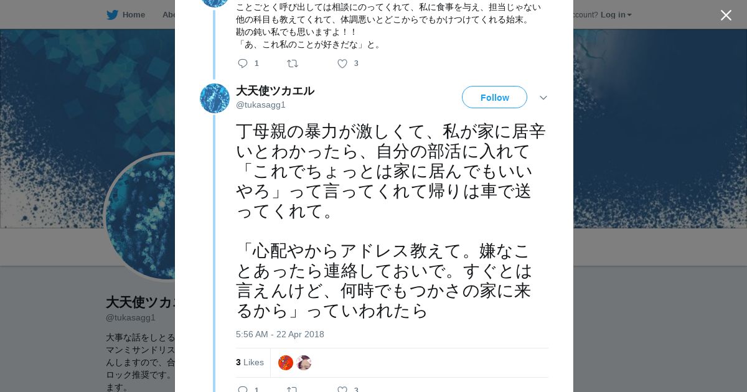Image resolution: width=747 pixels, height=392 pixels.
Task: Click the second liker's avatar
Action: point(304,363)
